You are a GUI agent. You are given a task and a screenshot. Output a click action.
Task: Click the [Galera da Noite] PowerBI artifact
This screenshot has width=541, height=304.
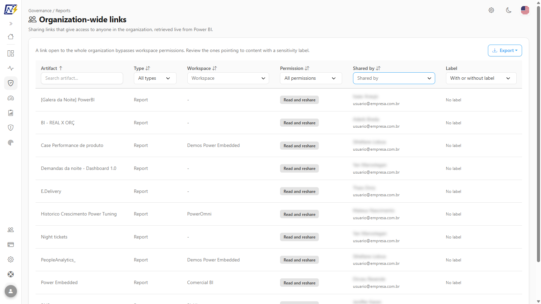point(68,100)
